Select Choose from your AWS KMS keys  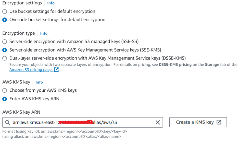coord(5,90)
